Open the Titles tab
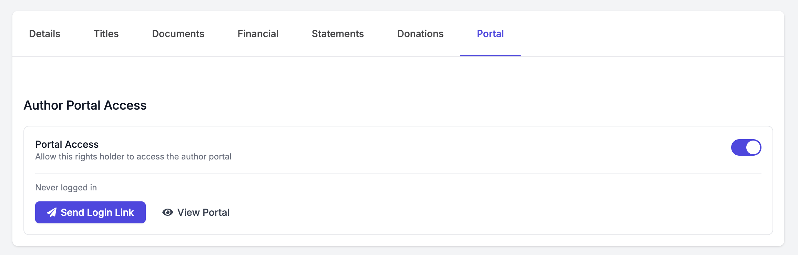798x255 pixels. 106,34
